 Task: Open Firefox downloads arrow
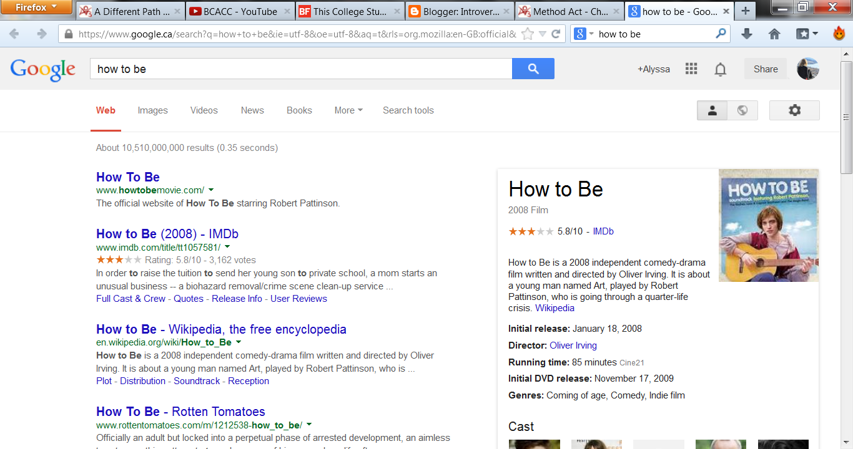(x=746, y=34)
